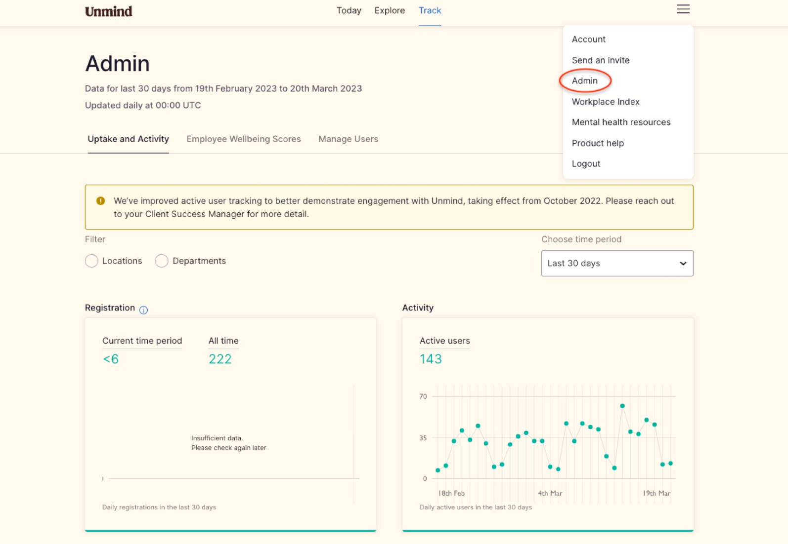Click the 19th Mar axis label
The height and width of the screenshot is (544, 788).
pyautogui.click(x=656, y=493)
